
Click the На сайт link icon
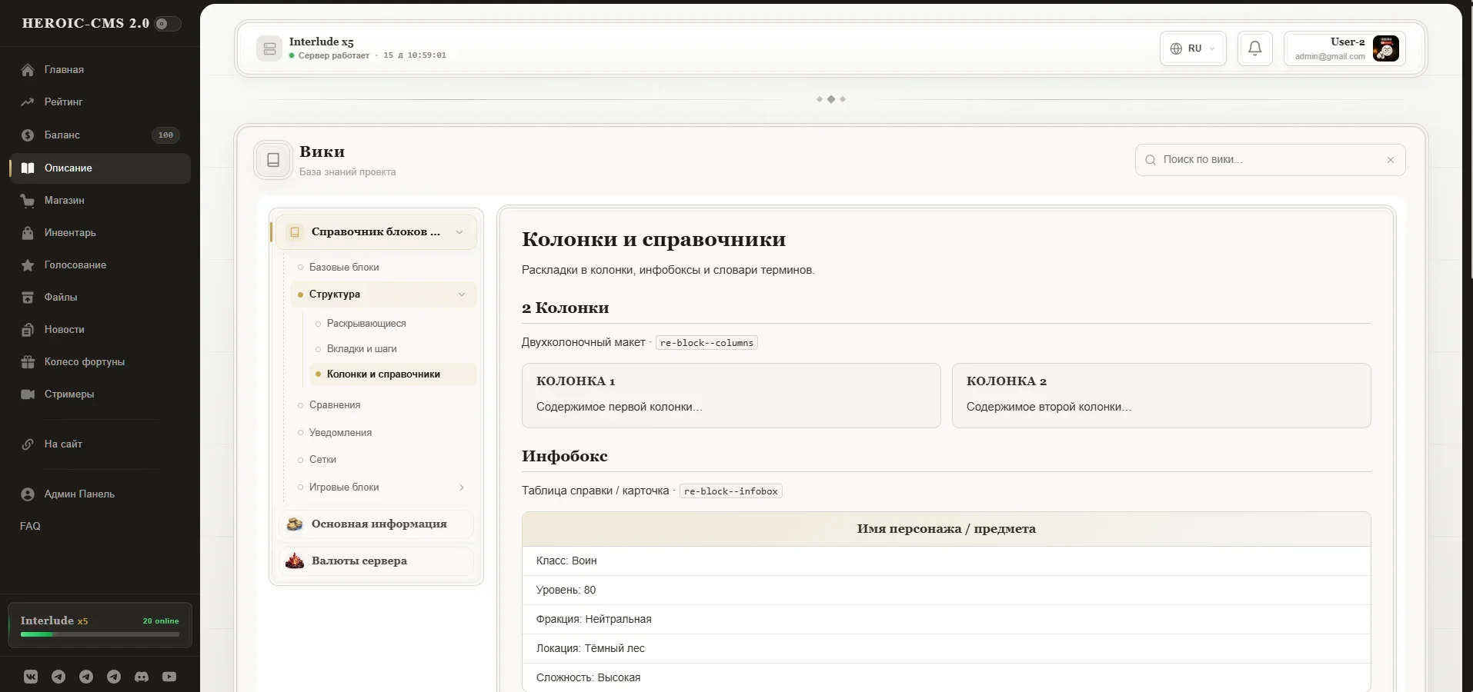coord(28,444)
